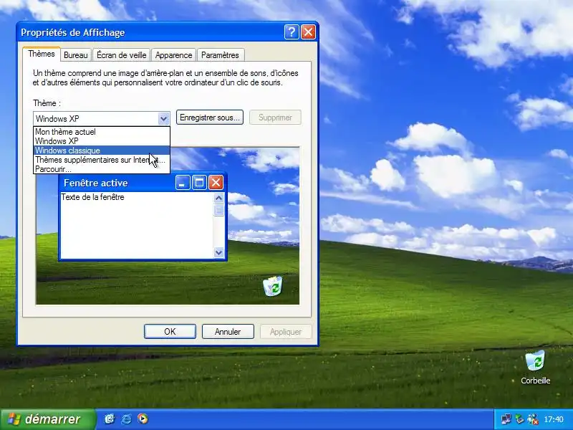Open the Corbeille recycle bin on desktop

pyautogui.click(x=535, y=367)
